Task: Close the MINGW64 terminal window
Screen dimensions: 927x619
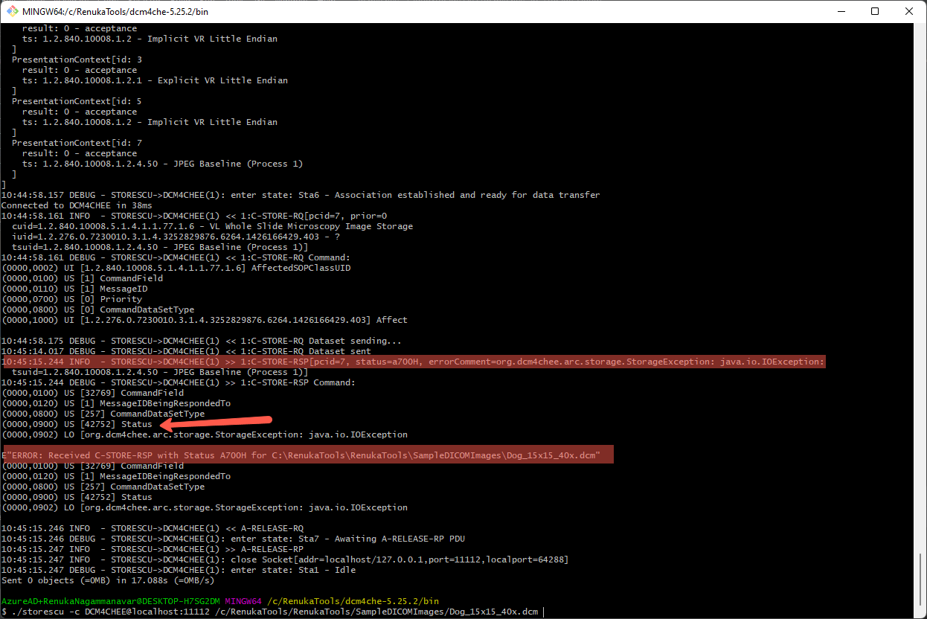Action: point(909,11)
